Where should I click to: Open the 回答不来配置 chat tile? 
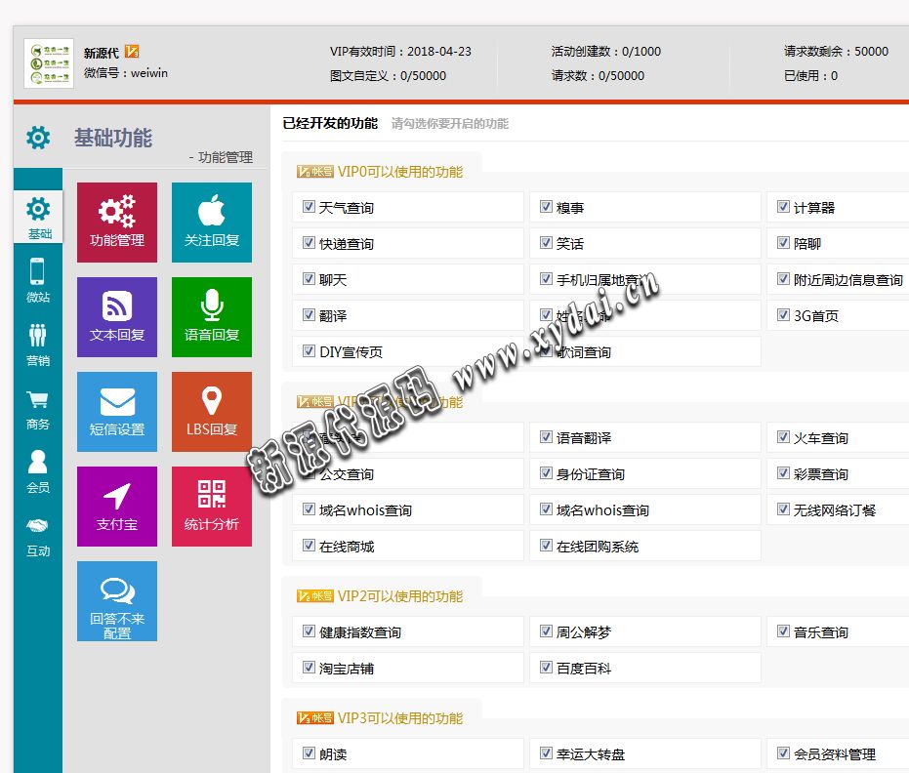(x=117, y=601)
